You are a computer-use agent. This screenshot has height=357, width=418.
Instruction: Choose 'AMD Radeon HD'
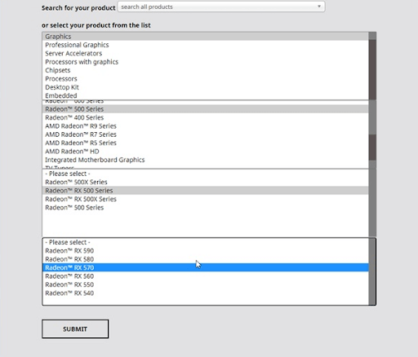coord(206,151)
